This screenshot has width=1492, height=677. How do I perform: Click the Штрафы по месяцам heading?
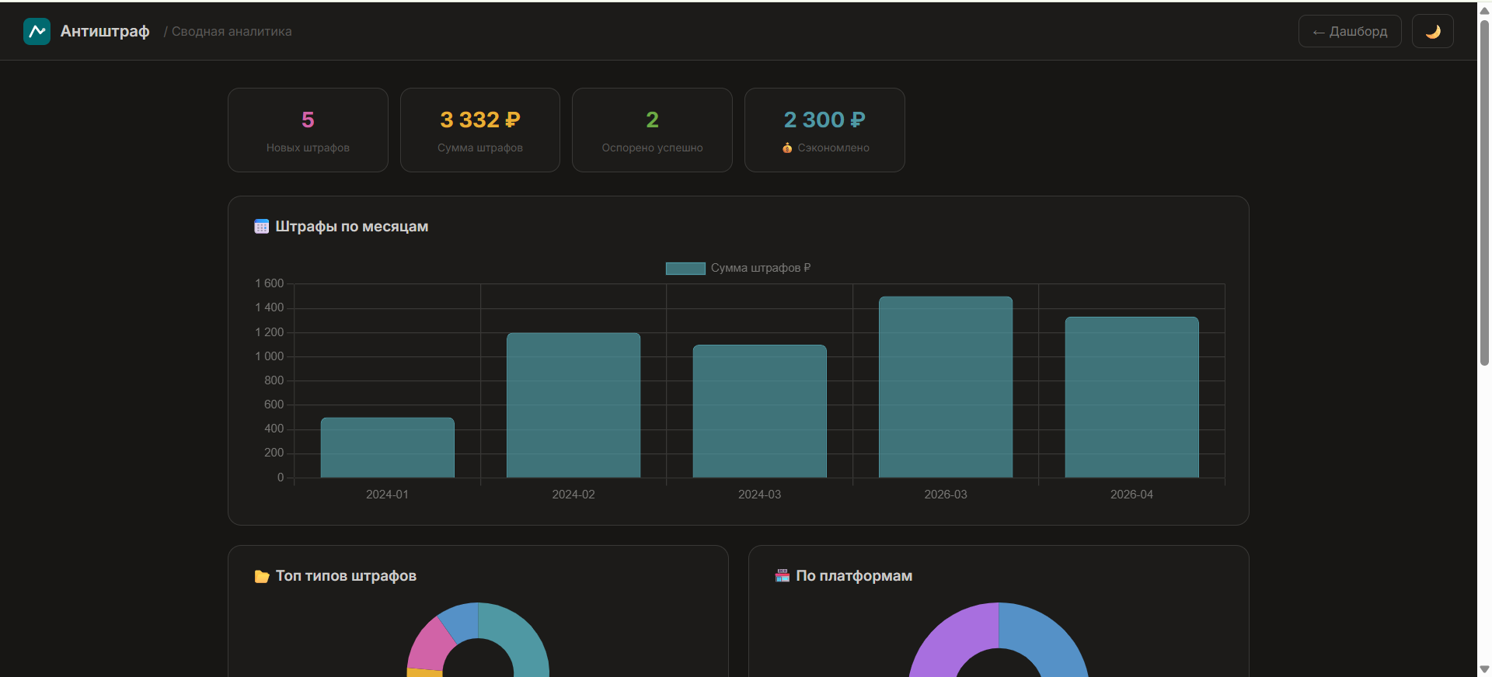pos(352,227)
